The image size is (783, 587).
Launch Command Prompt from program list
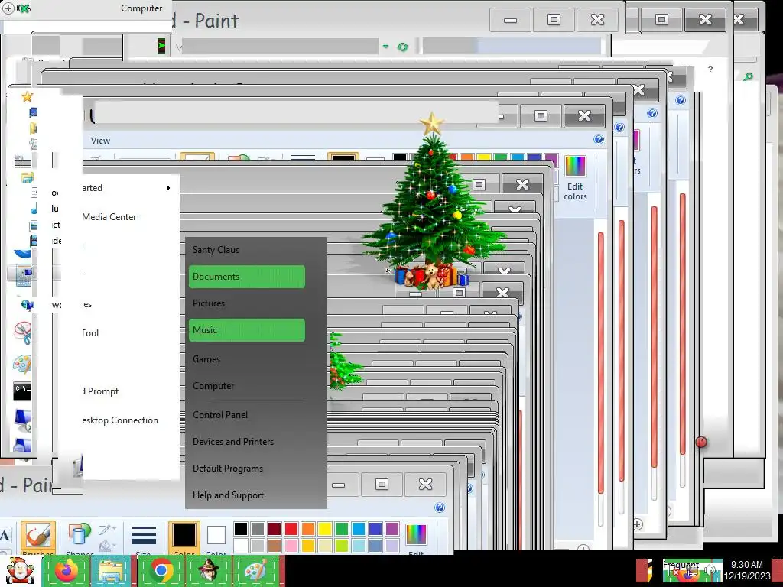[x=101, y=391]
